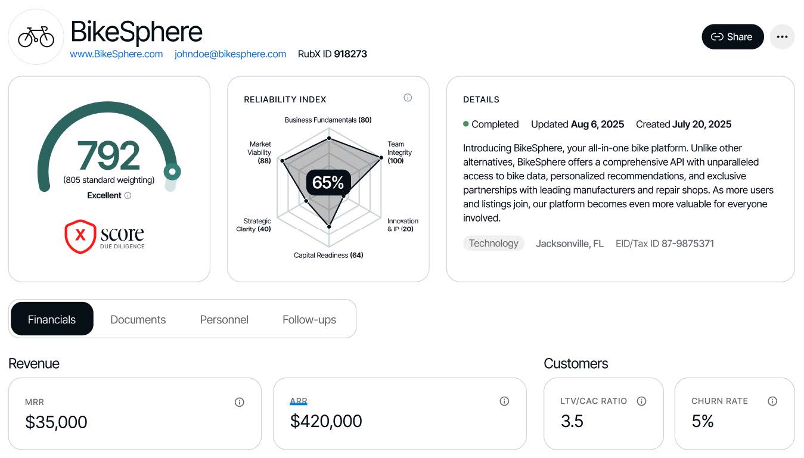Switch to the Documents tab
The height and width of the screenshot is (458, 804).
[x=138, y=320]
